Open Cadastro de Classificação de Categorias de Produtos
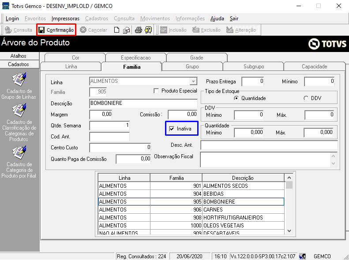The width and height of the screenshot is (349, 260). click(19, 123)
